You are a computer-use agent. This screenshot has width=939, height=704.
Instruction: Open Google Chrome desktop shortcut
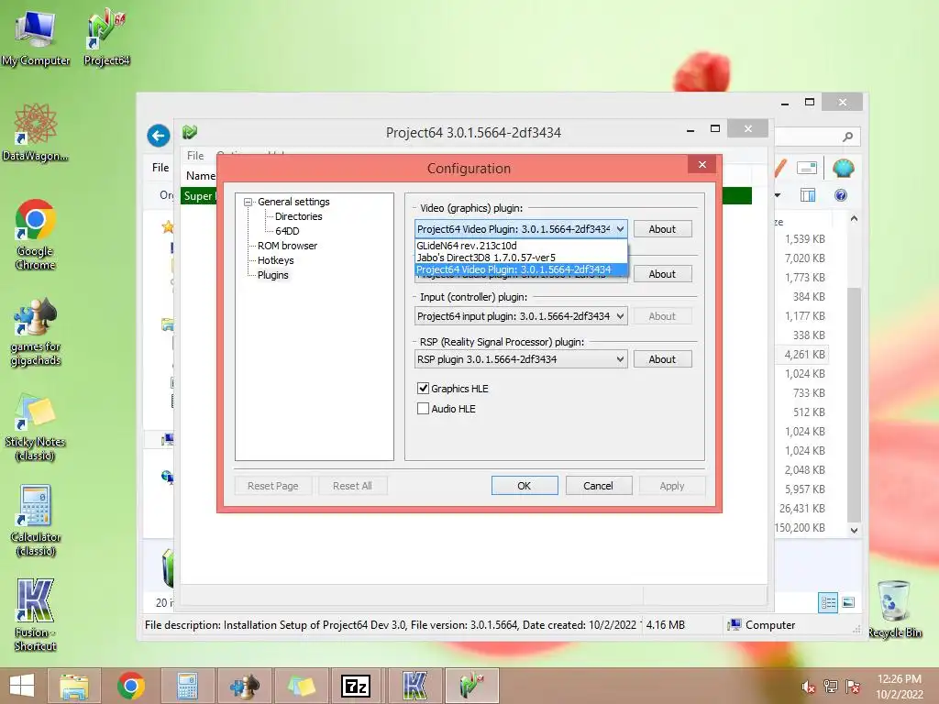coord(36,234)
